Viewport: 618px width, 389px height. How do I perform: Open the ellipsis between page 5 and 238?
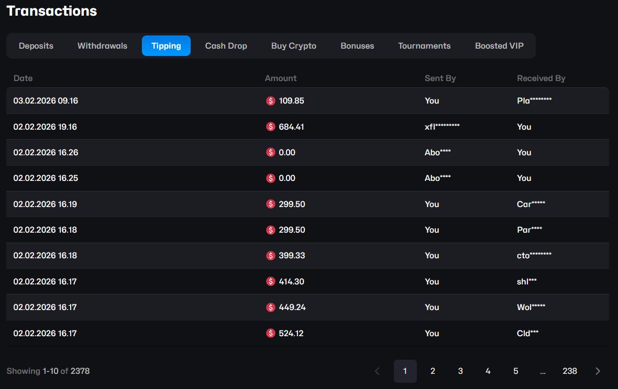[543, 371]
